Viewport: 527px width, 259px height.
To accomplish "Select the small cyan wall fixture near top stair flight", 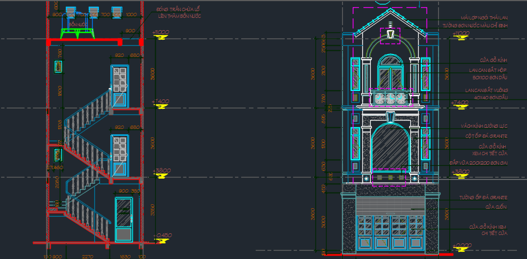I will (x=58, y=67).
